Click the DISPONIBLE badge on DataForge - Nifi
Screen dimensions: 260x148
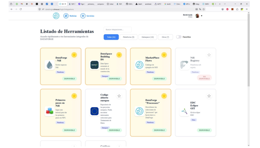point(69,79)
